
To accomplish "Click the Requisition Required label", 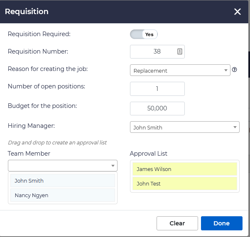I will pos(39,34).
